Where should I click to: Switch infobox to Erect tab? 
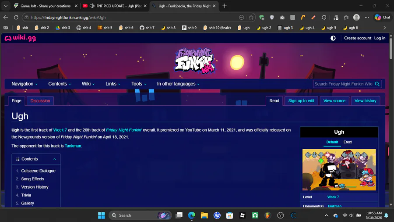348,142
